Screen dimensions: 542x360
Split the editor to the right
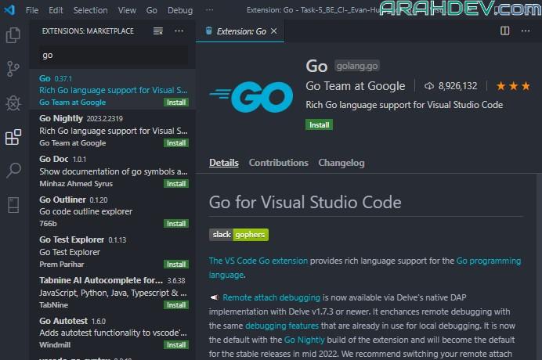click(x=505, y=31)
